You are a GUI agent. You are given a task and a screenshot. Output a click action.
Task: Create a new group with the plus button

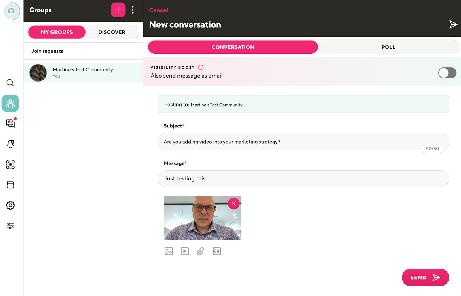click(118, 10)
